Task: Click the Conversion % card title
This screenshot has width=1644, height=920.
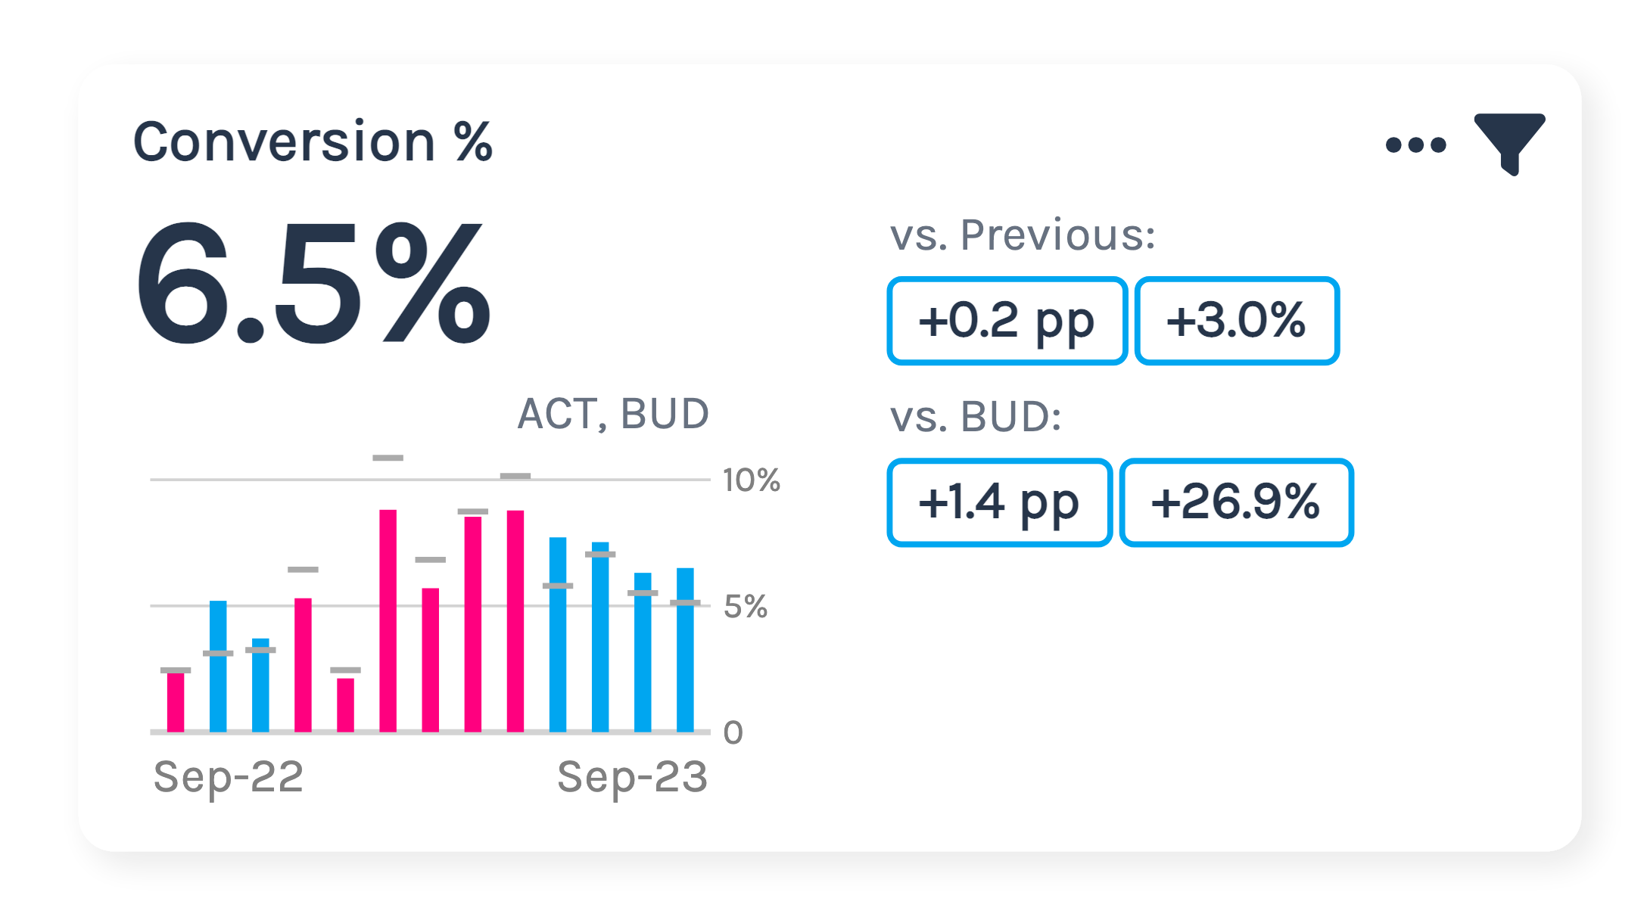Action: [313, 141]
